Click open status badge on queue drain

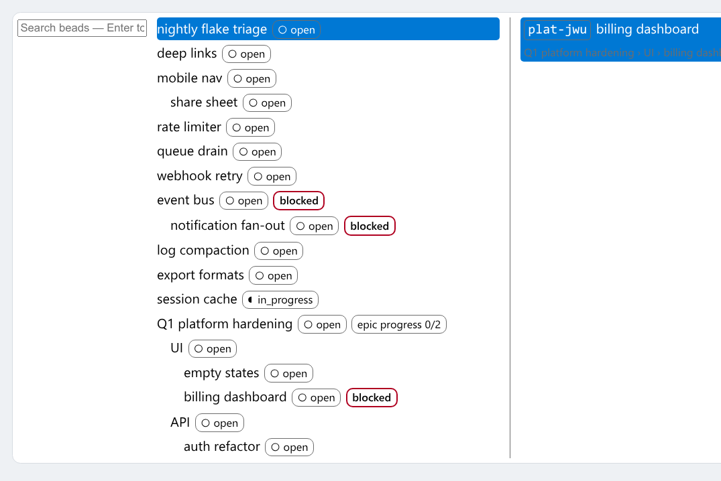[x=258, y=152]
